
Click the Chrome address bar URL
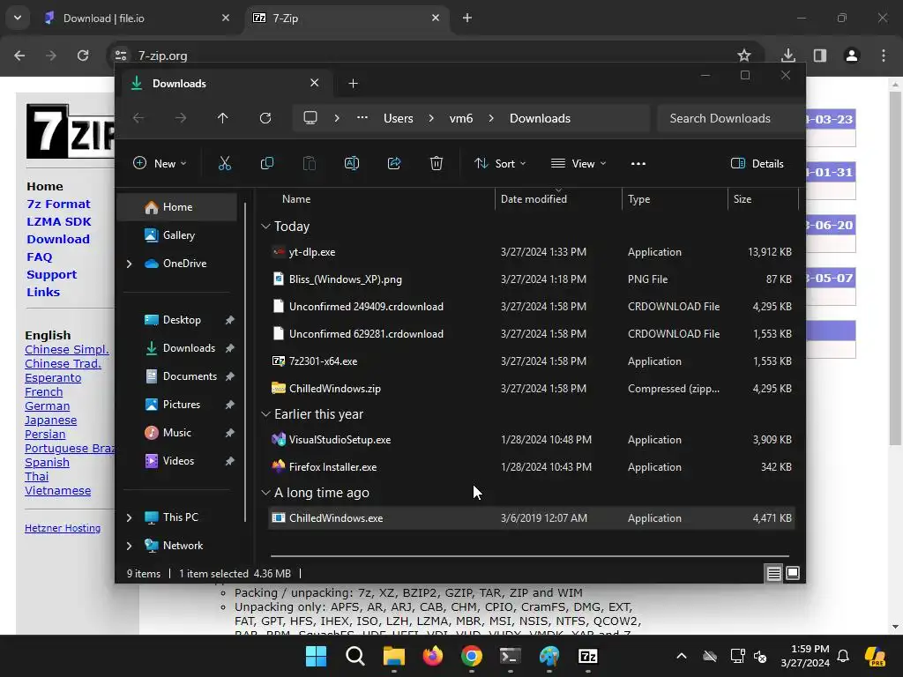pos(162,56)
